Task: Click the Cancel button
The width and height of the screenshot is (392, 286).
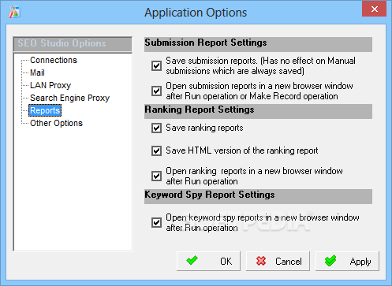Action: (278, 261)
